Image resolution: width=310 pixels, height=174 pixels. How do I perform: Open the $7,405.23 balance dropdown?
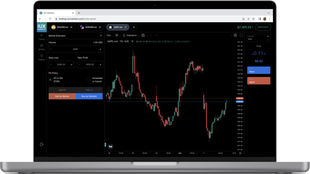point(245,27)
